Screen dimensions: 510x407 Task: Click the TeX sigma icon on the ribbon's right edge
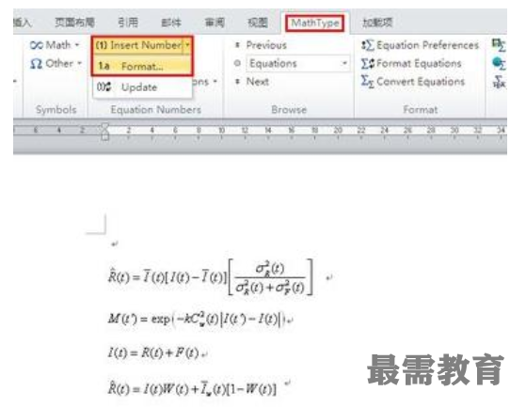coord(500,82)
